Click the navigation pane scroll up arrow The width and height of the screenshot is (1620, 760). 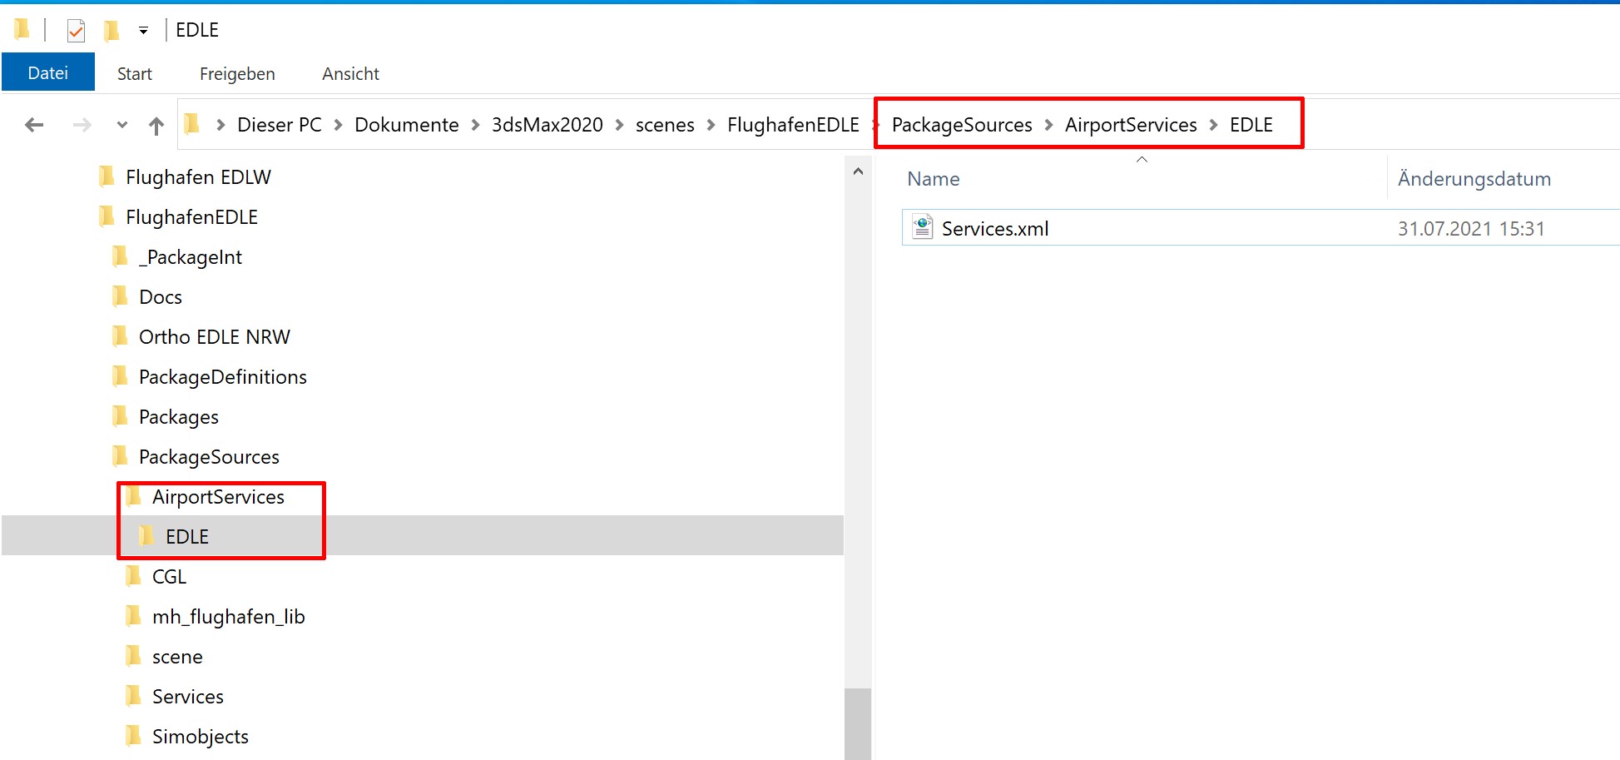(858, 171)
